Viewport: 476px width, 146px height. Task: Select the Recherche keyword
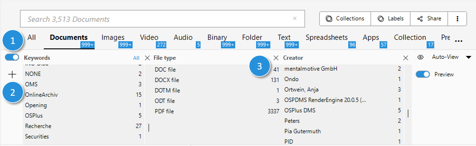(83, 126)
